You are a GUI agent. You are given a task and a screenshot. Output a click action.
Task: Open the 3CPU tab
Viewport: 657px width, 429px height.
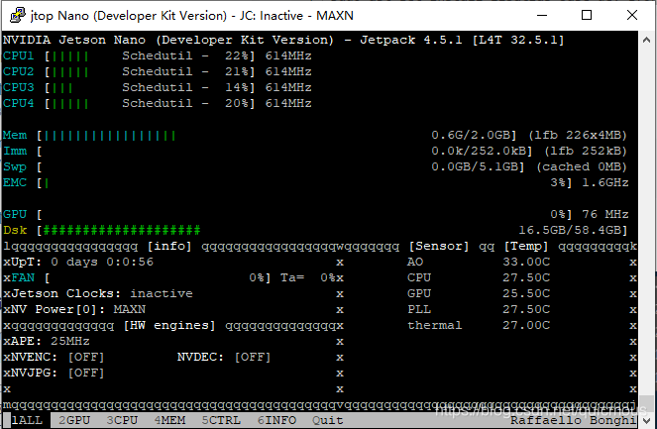point(122,420)
